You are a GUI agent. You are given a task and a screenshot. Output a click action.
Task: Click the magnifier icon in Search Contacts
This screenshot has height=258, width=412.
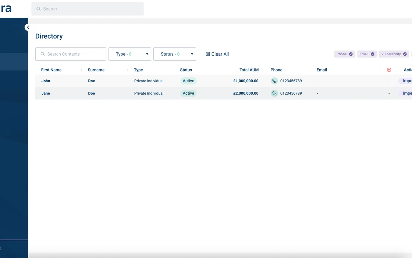[x=43, y=54]
